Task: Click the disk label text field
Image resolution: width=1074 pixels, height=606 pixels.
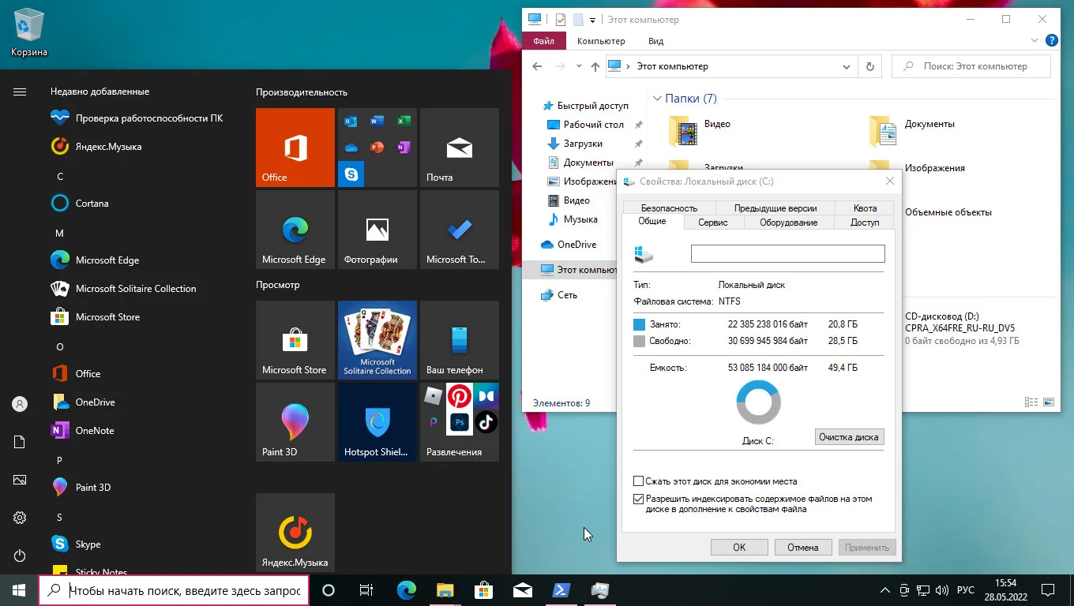Action: point(787,253)
